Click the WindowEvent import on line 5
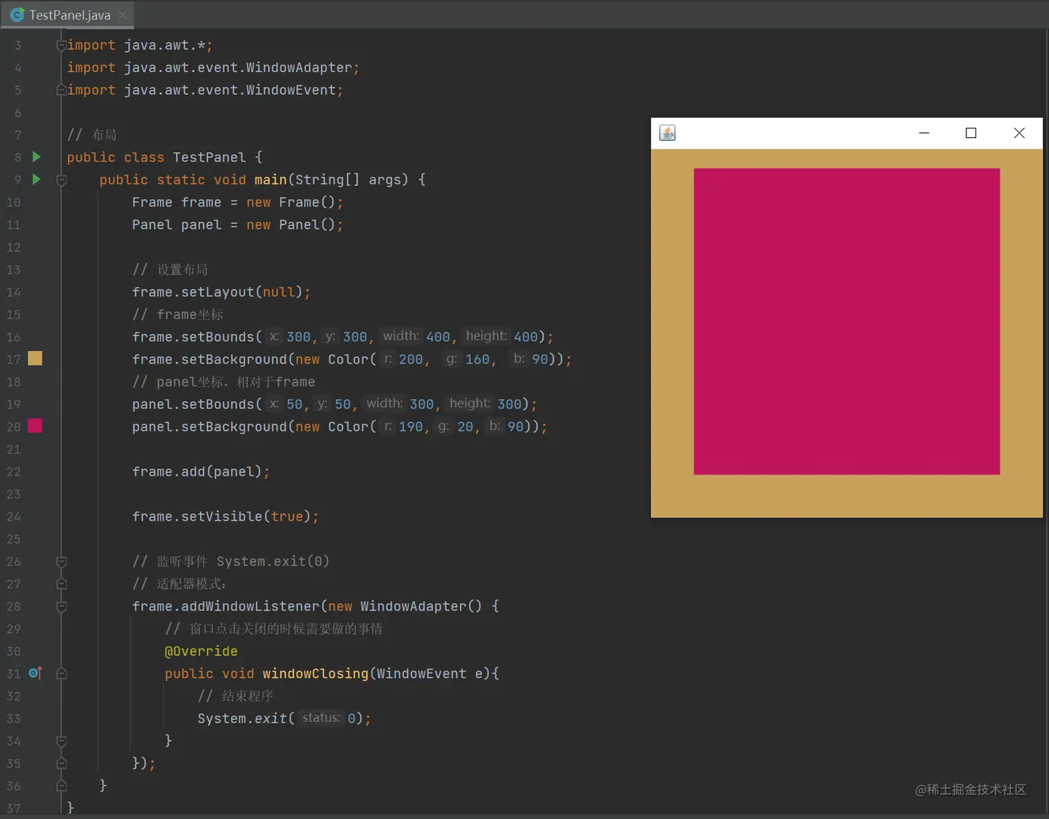This screenshot has width=1049, height=819. coord(205,90)
